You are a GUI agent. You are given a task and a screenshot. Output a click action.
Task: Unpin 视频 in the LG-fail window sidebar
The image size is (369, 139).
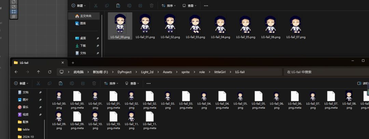(40, 114)
